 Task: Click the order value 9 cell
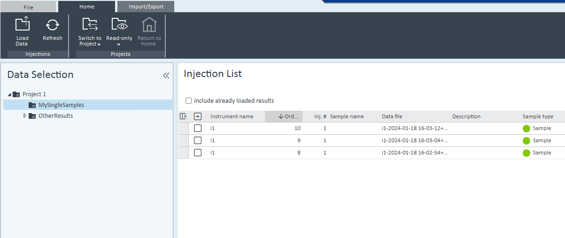pyautogui.click(x=299, y=140)
